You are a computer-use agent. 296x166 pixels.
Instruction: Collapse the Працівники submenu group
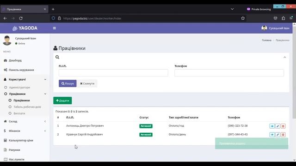[x=25, y=94]
